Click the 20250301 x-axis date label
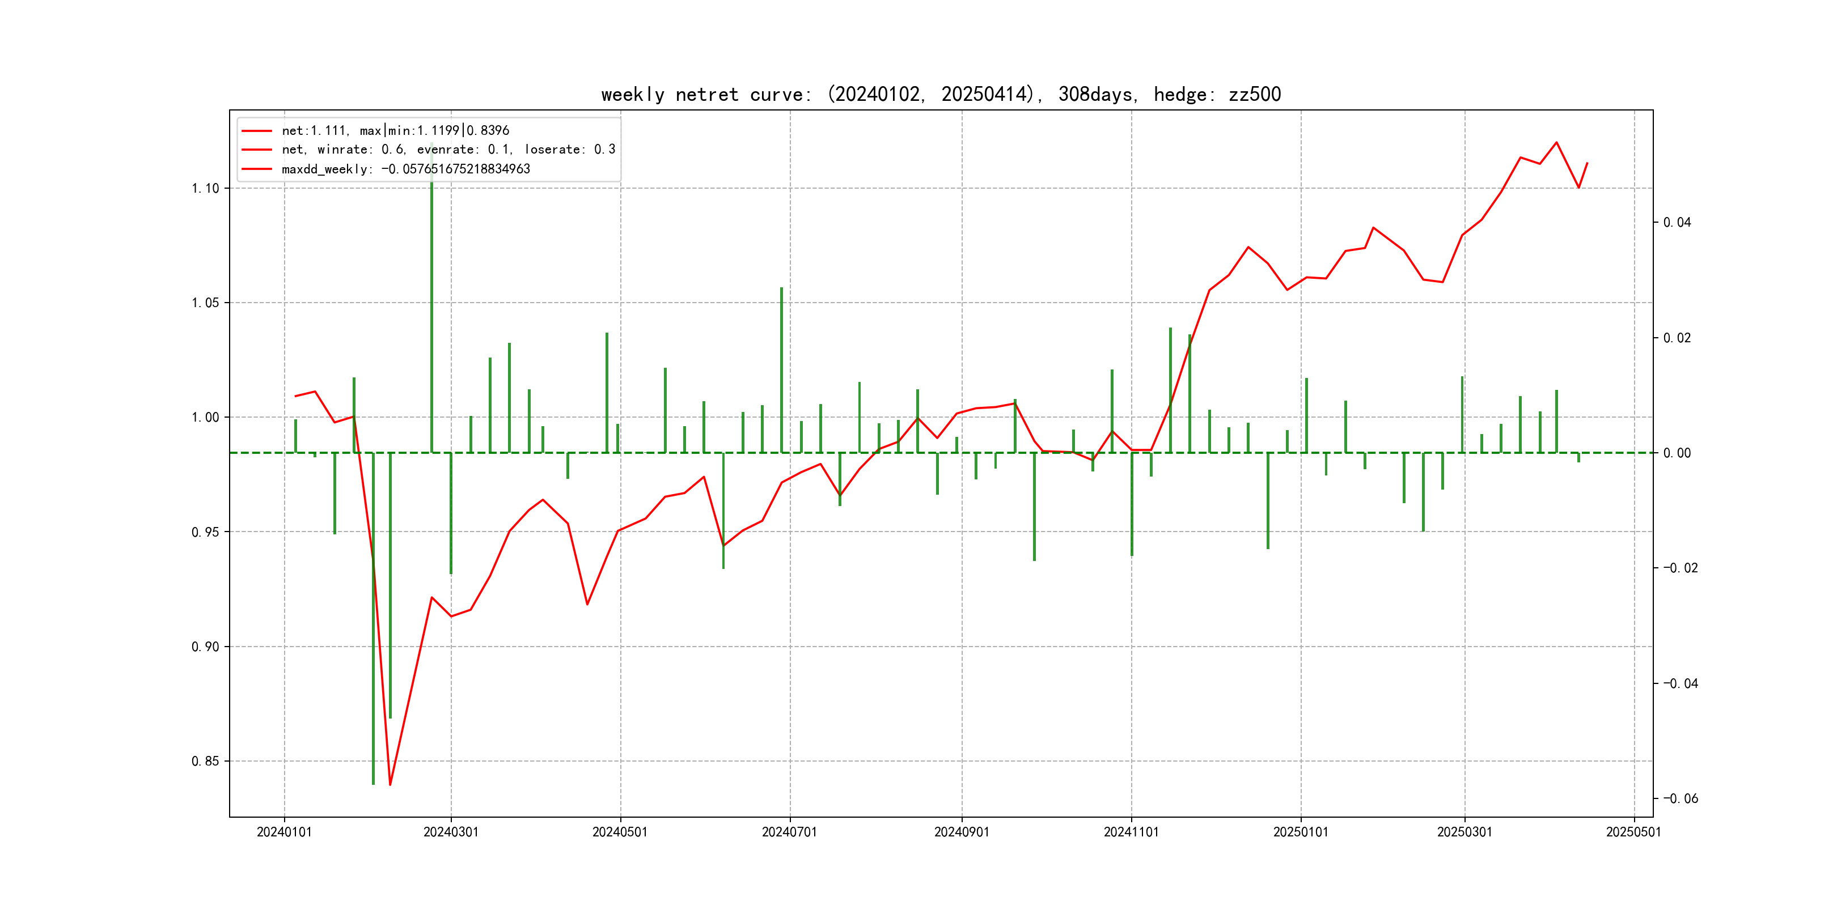1837x918 pixels. click(x=1464, y=832)
